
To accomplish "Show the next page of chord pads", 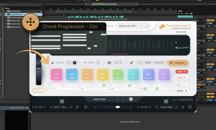I will click(x=173, y=74).
